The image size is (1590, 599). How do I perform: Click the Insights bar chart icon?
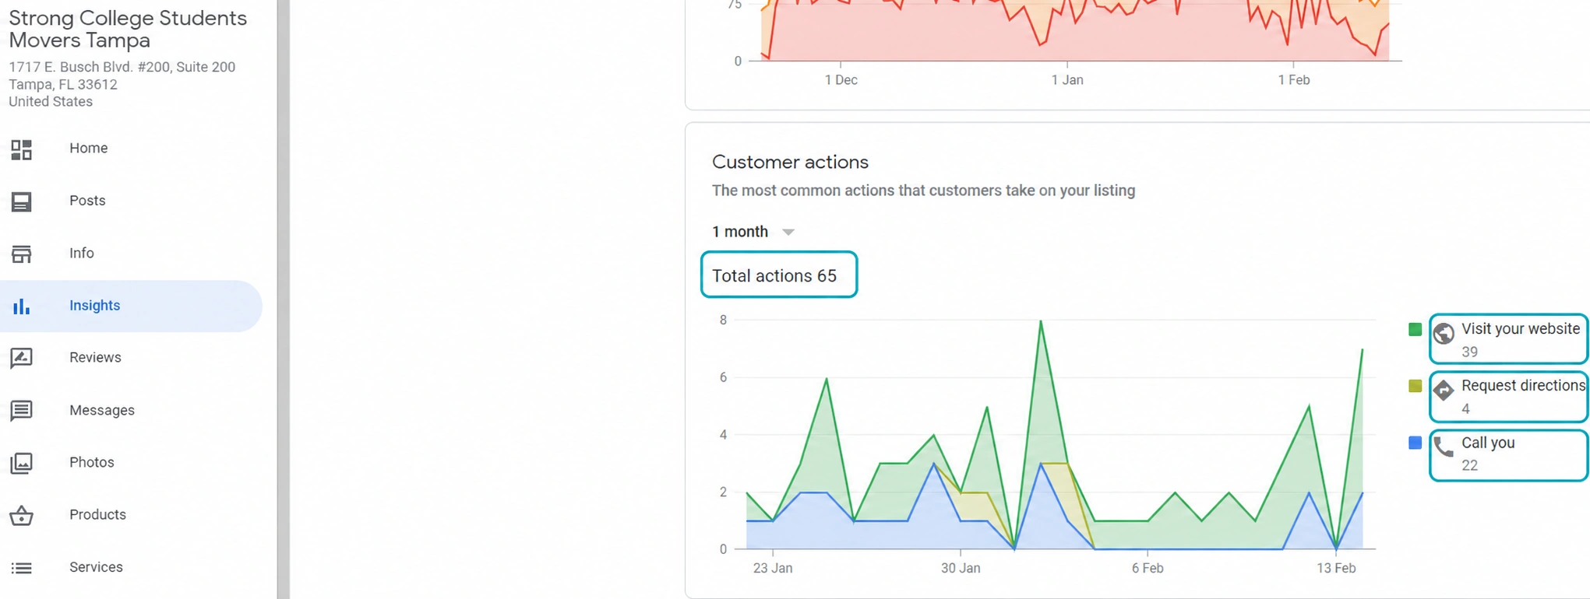tap(22, 307)
